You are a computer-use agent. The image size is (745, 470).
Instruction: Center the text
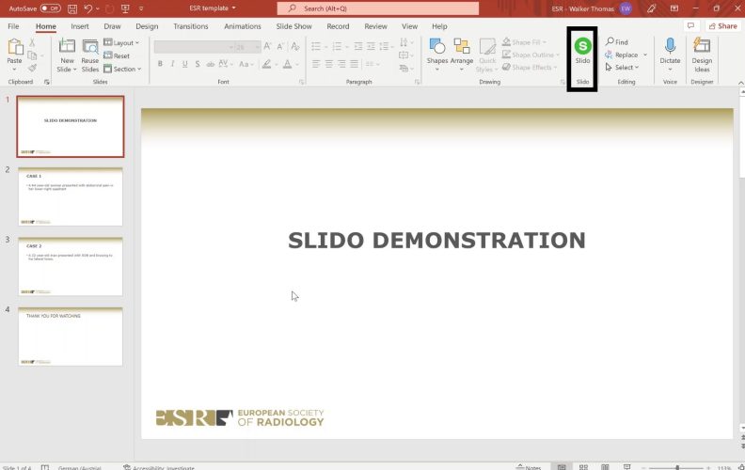[329, 64]
